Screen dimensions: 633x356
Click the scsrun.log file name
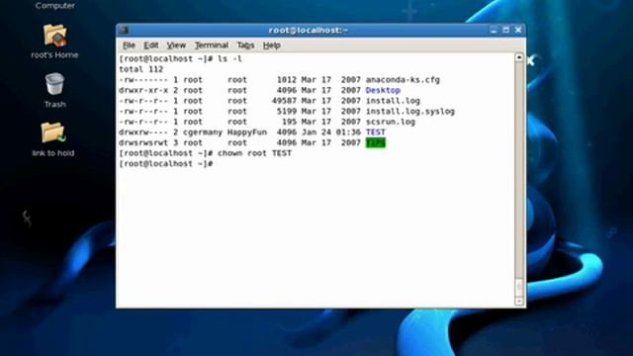391,122
